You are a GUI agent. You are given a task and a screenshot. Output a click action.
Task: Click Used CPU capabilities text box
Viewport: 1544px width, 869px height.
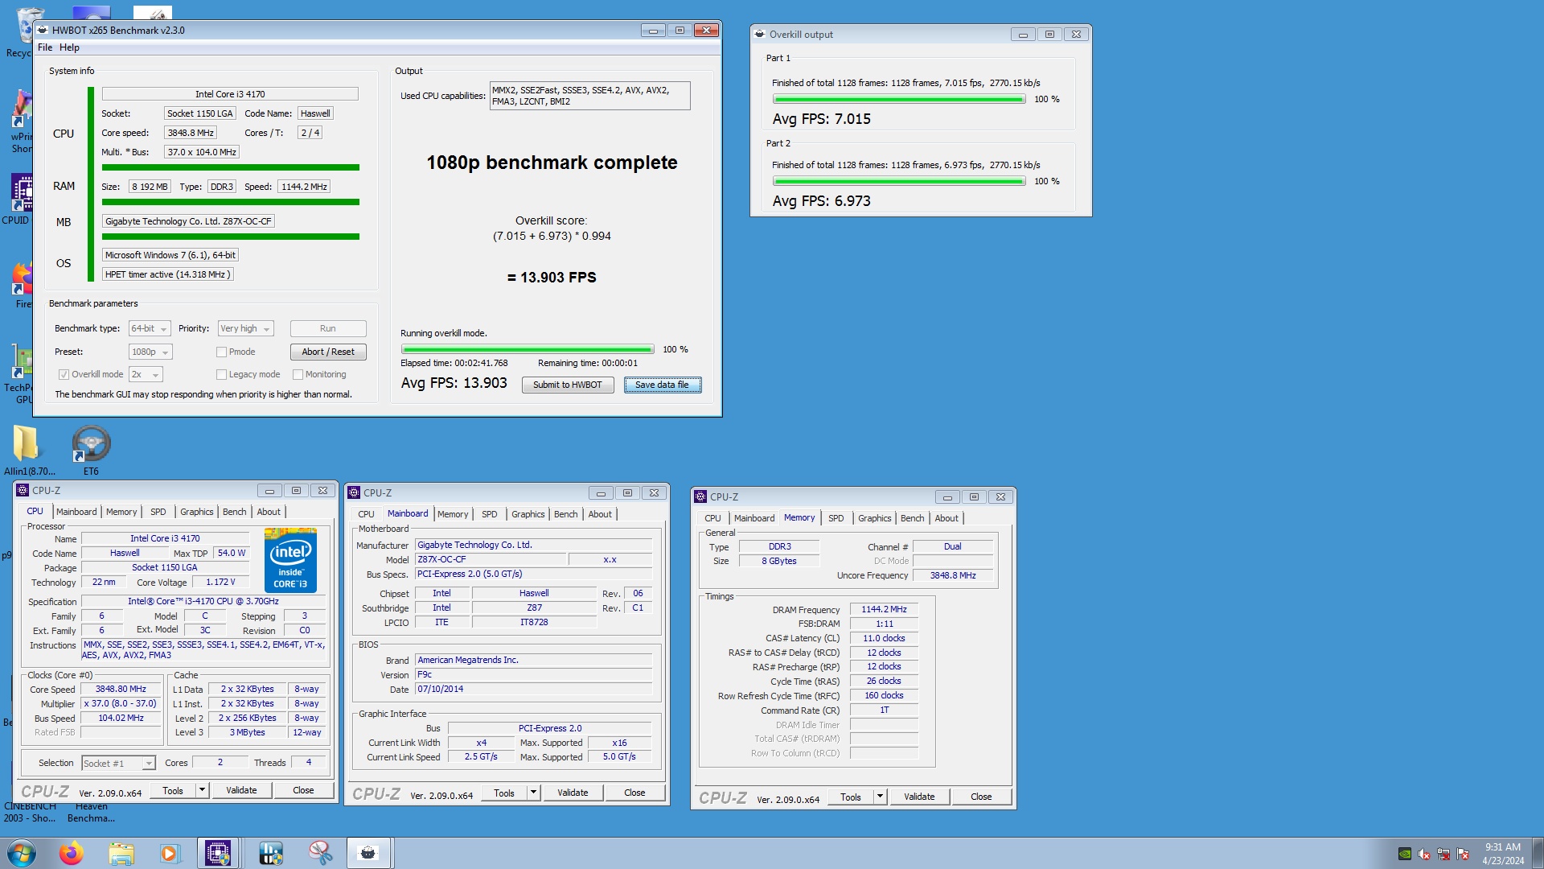point(589,96)
